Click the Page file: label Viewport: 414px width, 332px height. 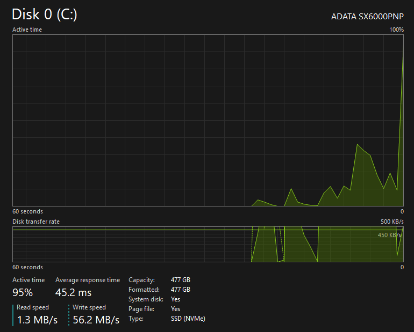pyautogui.click(x=141, y=309)
